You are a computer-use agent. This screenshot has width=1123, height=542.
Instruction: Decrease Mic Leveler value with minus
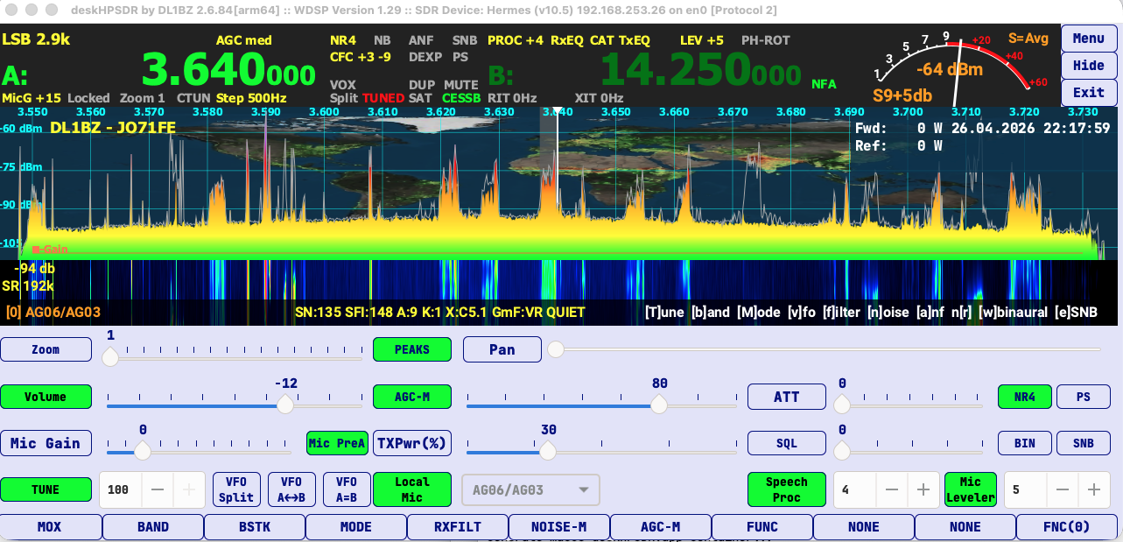pyautogui.click(x=1063, y=489)
